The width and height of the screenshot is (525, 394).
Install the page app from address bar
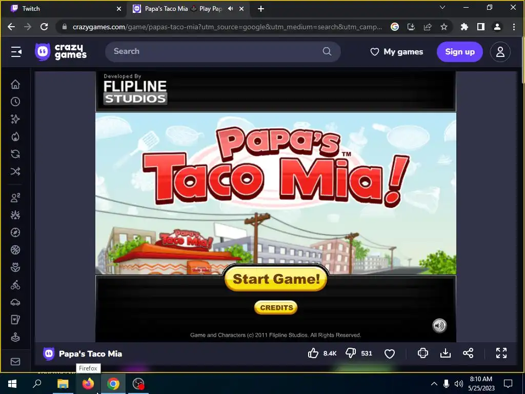[x=411, y=27]
